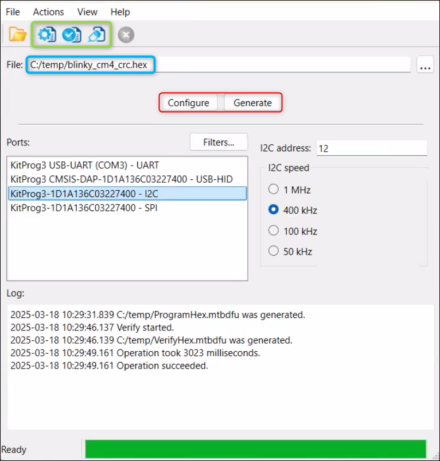The height and width of the screenshot is (461, 440).
Task: Click the Generate button
Action: tap(252, 103)
